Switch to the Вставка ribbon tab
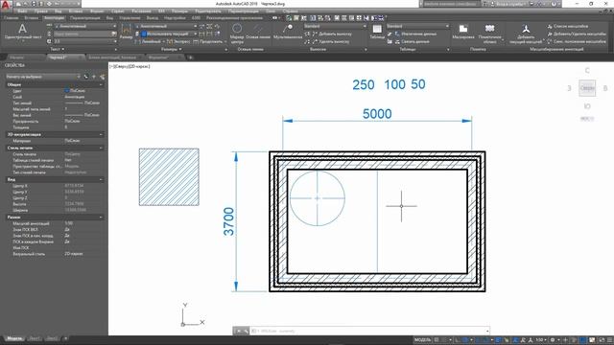 [32, 18]
